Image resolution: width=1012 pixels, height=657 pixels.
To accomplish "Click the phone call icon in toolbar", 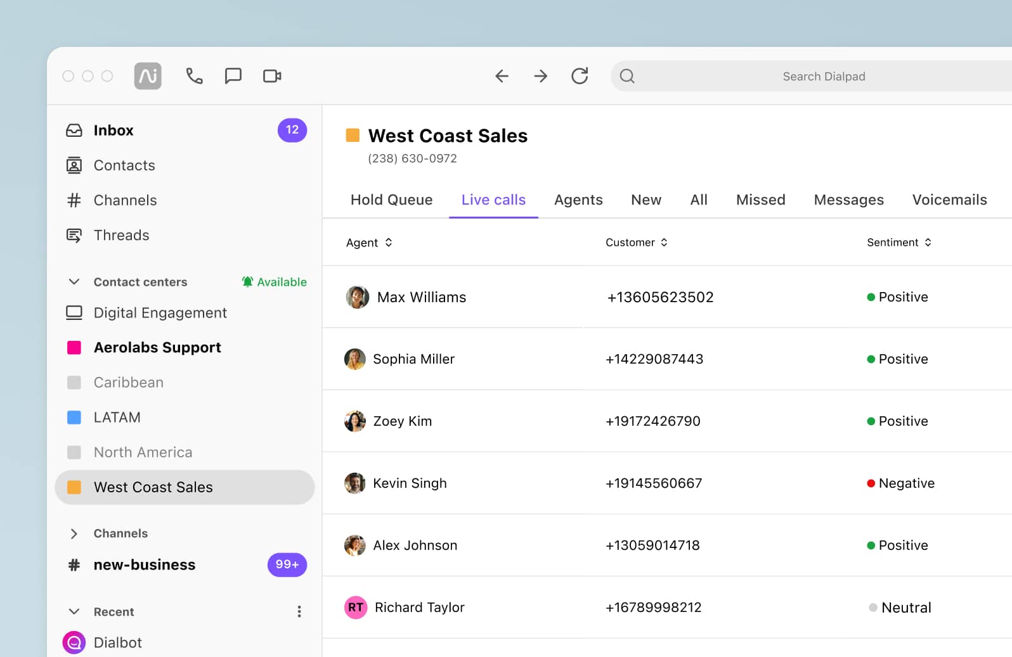I will [x=194, y=76].
